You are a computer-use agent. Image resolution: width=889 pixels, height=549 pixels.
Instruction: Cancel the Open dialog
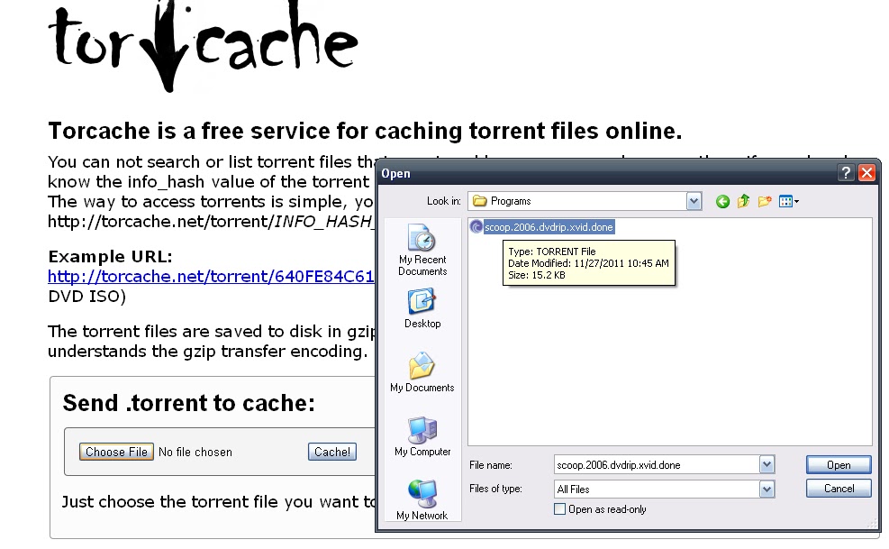[837, 488]
